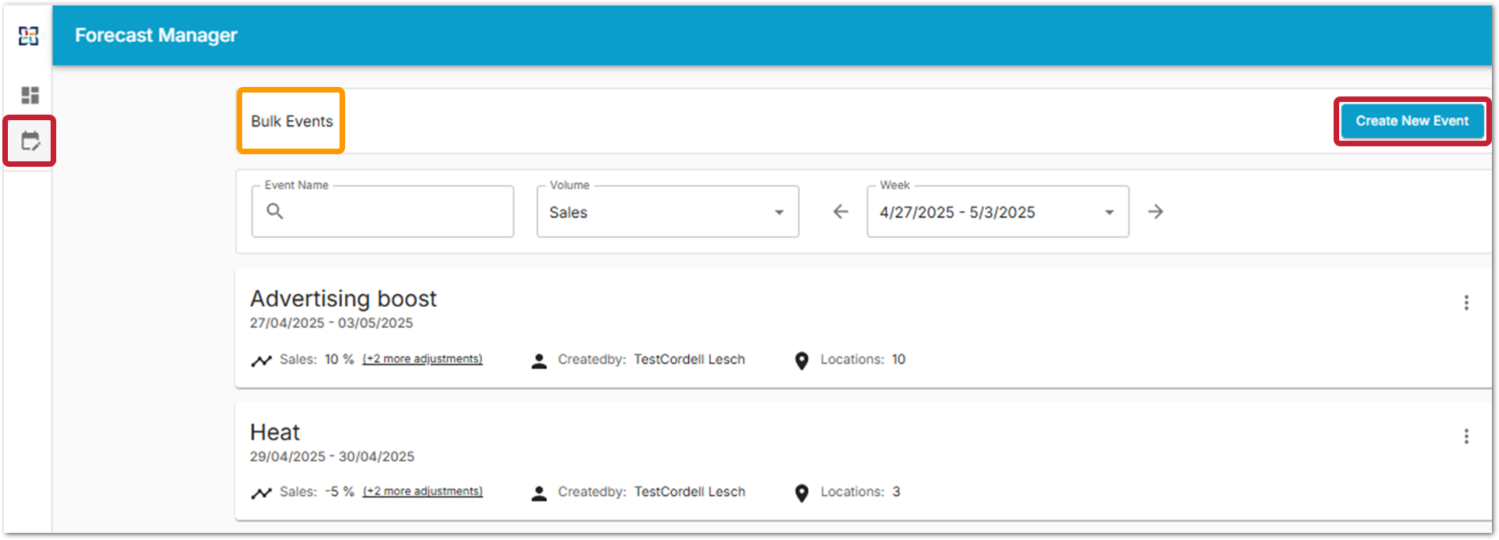This screenshot has width=1499, height=540.
Task: Click the person icon on Heat event
Action: 539,493
